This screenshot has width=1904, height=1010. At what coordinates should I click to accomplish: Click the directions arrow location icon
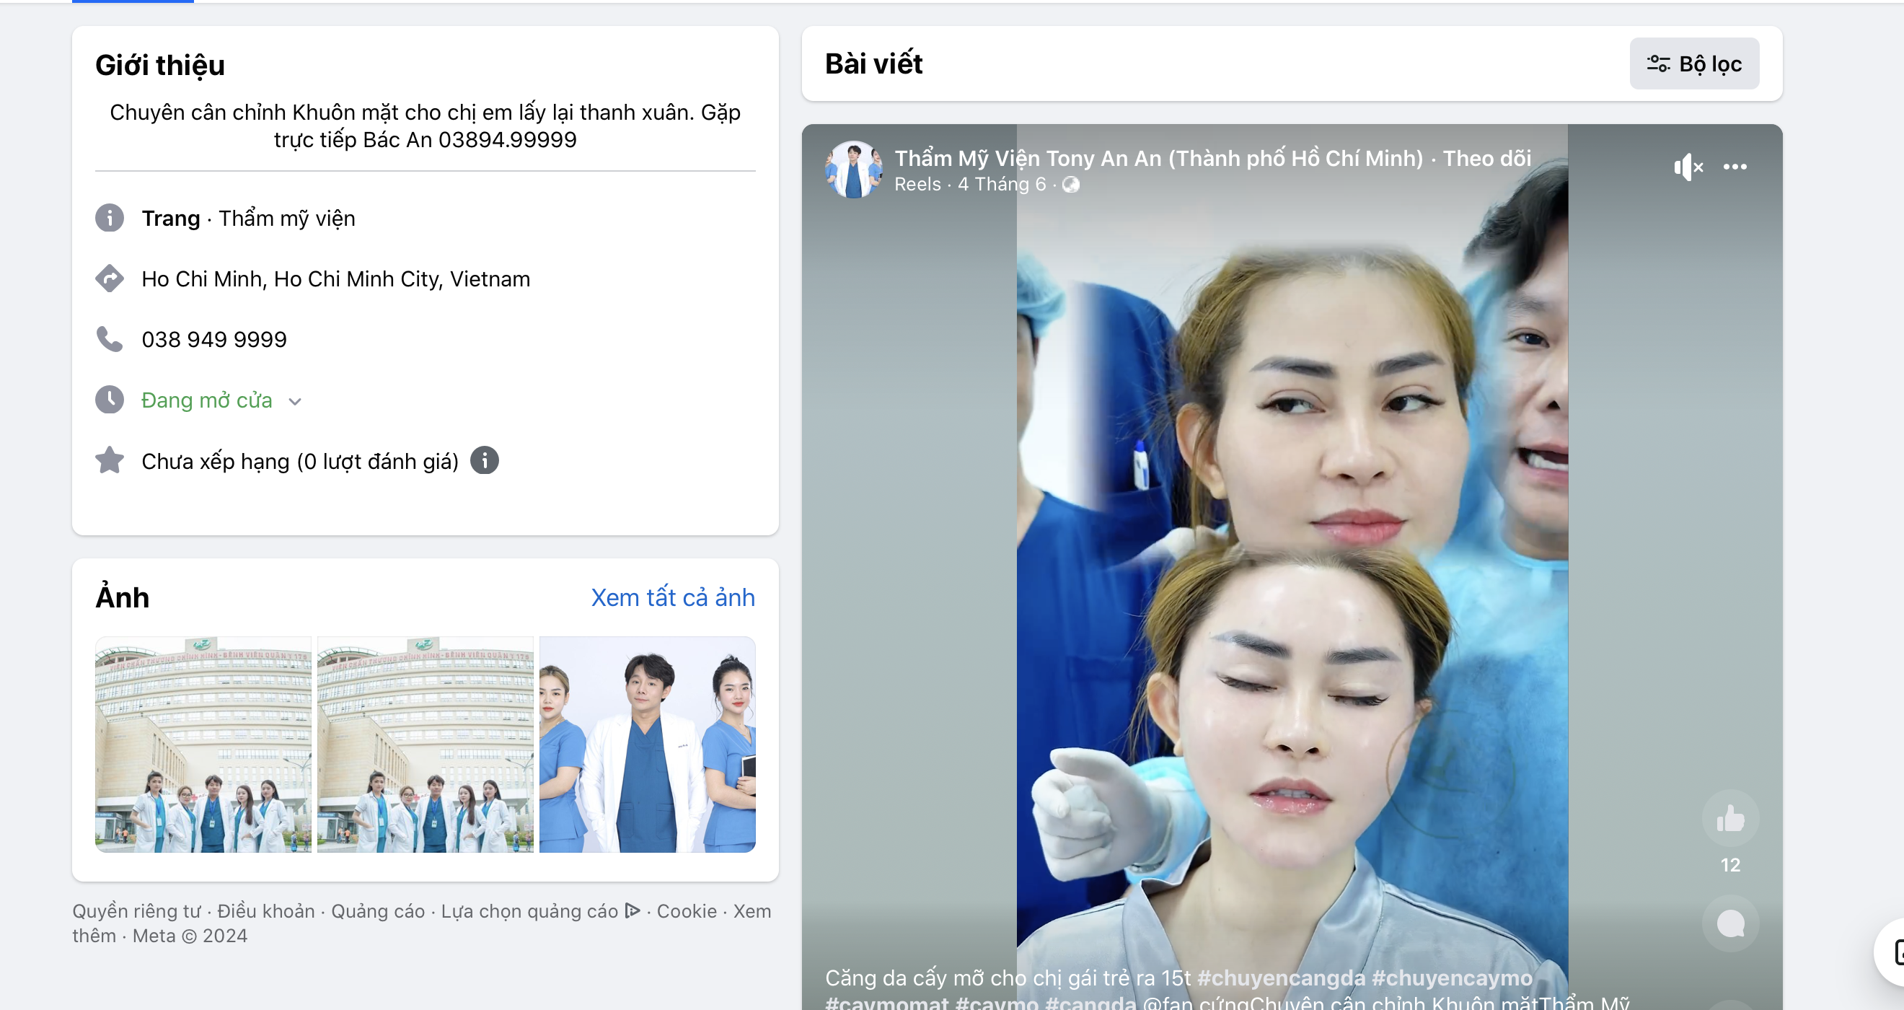pos(110,278)
